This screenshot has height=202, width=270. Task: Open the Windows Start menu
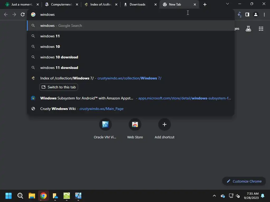pyautogui.click(x=8, y=196)
